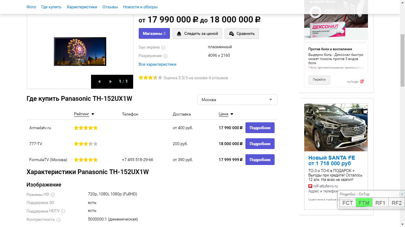Viewport: 405px width, 227px height.
Task: Show help for Поддержка HDTV
Action: pyautogui.click(x=63, y=211)
